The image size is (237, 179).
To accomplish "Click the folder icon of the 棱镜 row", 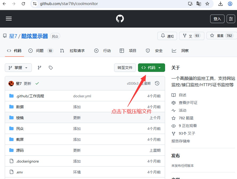I will (11, 117).
